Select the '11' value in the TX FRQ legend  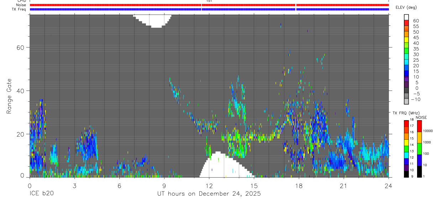pyautogui.click(x=412, y=164)
